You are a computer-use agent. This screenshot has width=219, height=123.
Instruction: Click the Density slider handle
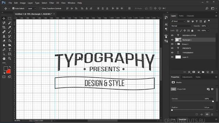tap(213, 101)
